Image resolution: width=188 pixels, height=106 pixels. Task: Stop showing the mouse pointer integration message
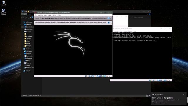110,22
